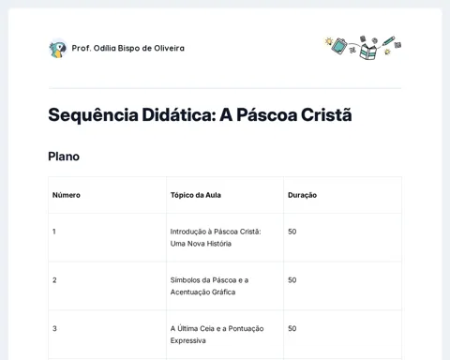Image resolution: width=450 pixels, height=360 pixels.
Task: Click topic A Última Ceia e a Pontuação Expressiva
Action: coord(217,335)
